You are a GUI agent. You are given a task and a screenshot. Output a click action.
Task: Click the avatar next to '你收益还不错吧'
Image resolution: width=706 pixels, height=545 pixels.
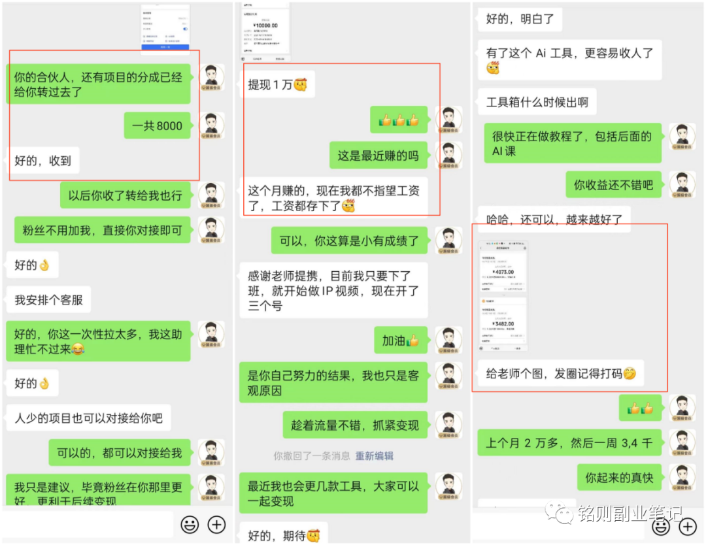(x=683, y=184)
